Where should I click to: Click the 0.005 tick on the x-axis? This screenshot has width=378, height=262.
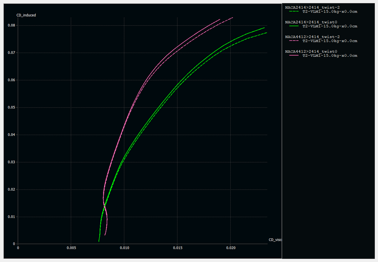coord(71,248)
